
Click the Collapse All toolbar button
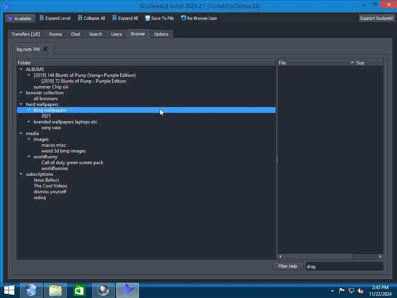coord(91,18)
